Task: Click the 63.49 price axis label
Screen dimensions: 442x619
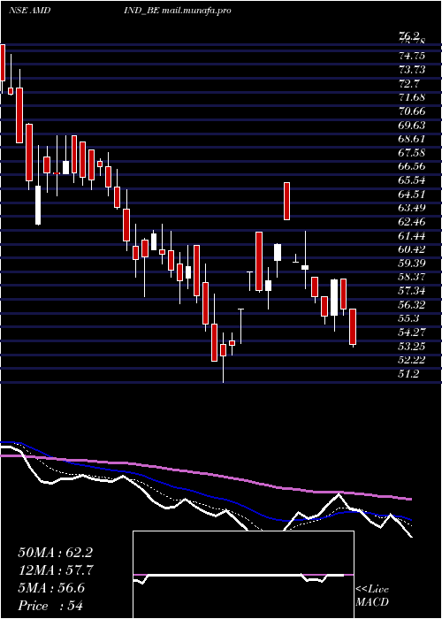Action: click(412, 208)
